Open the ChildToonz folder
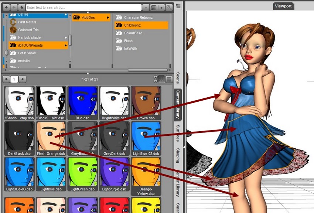 tap(141, 25)
